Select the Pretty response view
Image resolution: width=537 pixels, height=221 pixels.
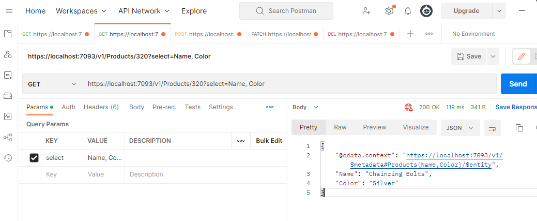click(x=309, y=127)
